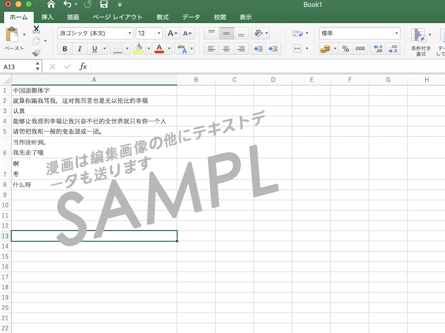Open the font name 游ゴシック combo box
Viewport: 445px width, 333px height.
tap(95, 33)
